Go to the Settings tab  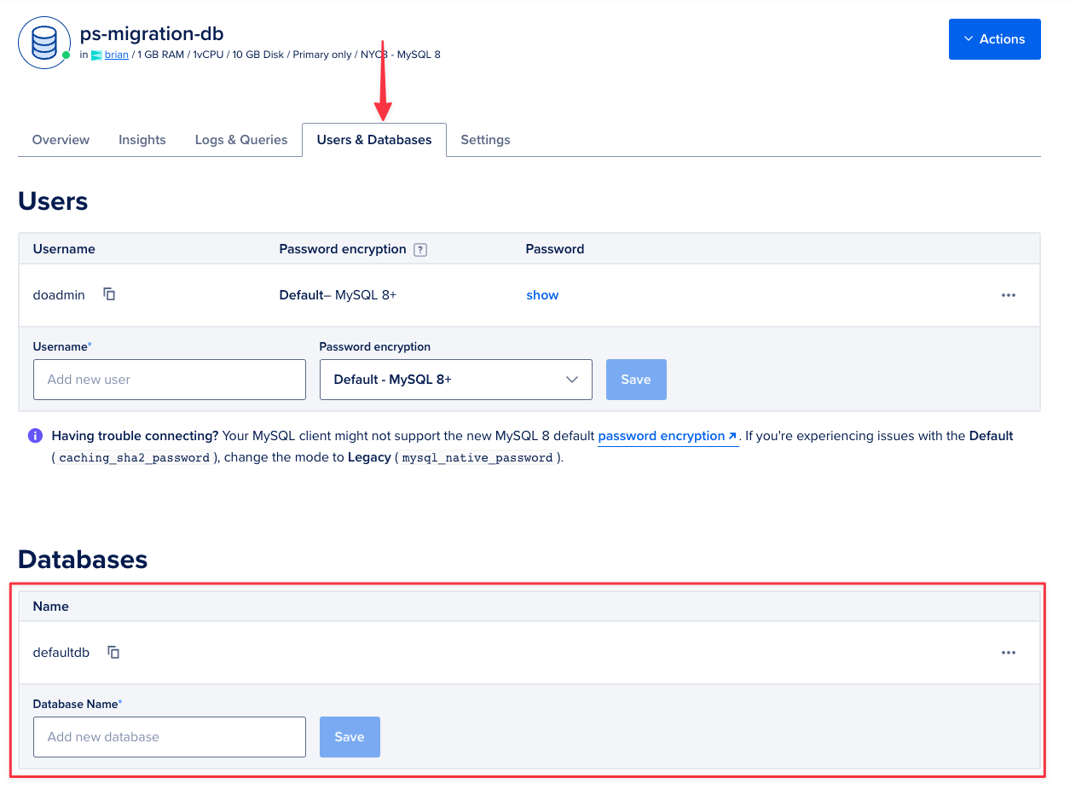(485, 140)
